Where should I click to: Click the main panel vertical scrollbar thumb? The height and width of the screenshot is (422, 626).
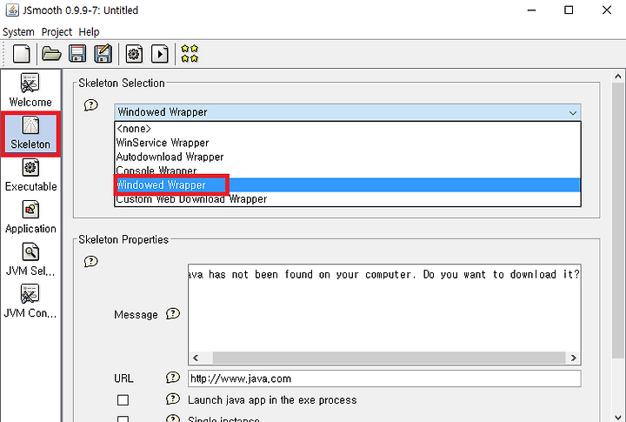618,220
